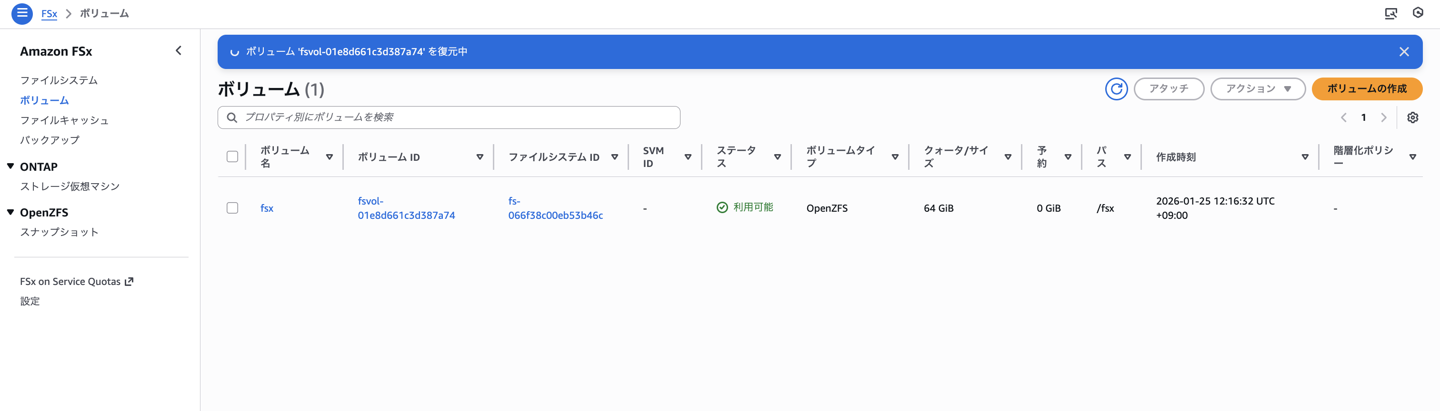Sort by ボリューム ID column arrow

[x=479, y=157]
